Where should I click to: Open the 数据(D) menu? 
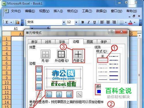[101, 11]
